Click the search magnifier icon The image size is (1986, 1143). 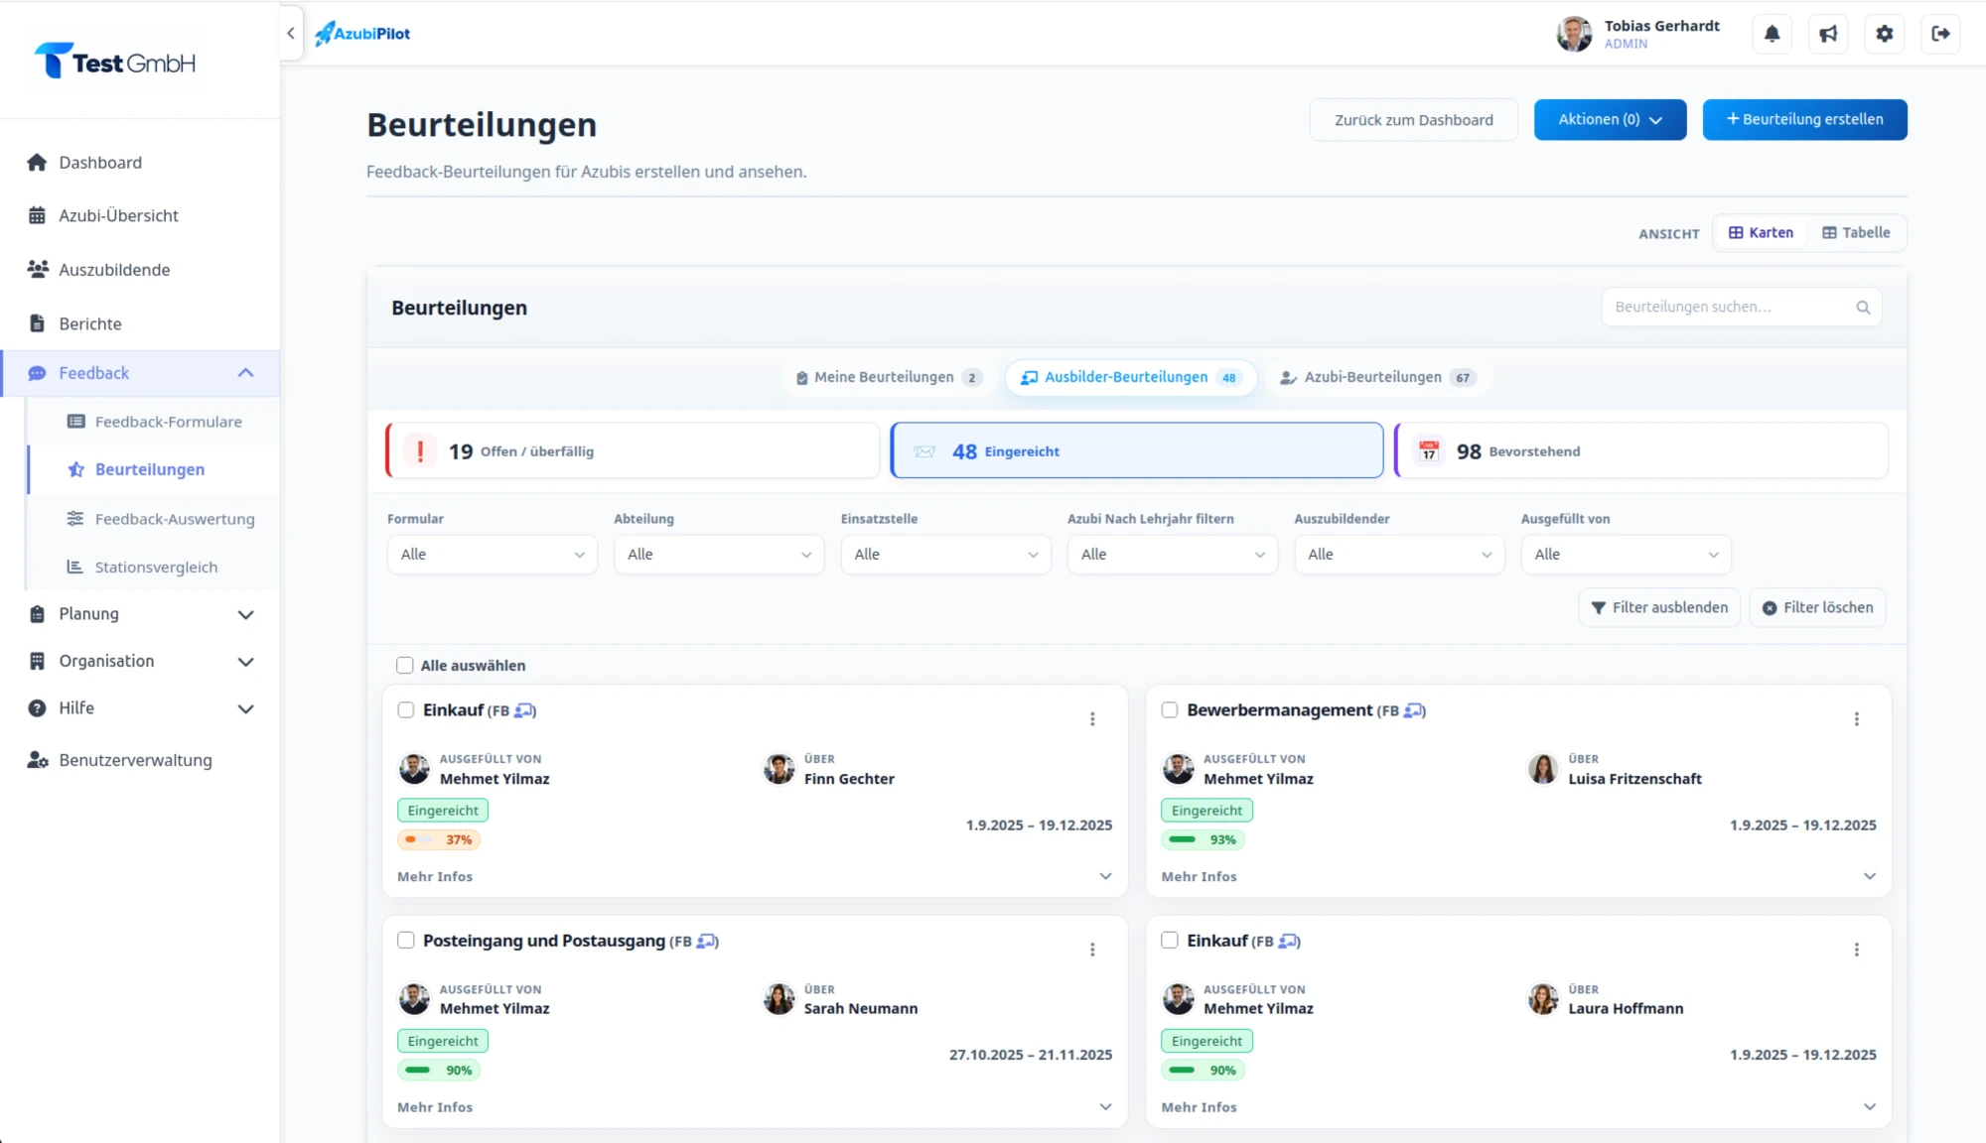(1863, 308)
